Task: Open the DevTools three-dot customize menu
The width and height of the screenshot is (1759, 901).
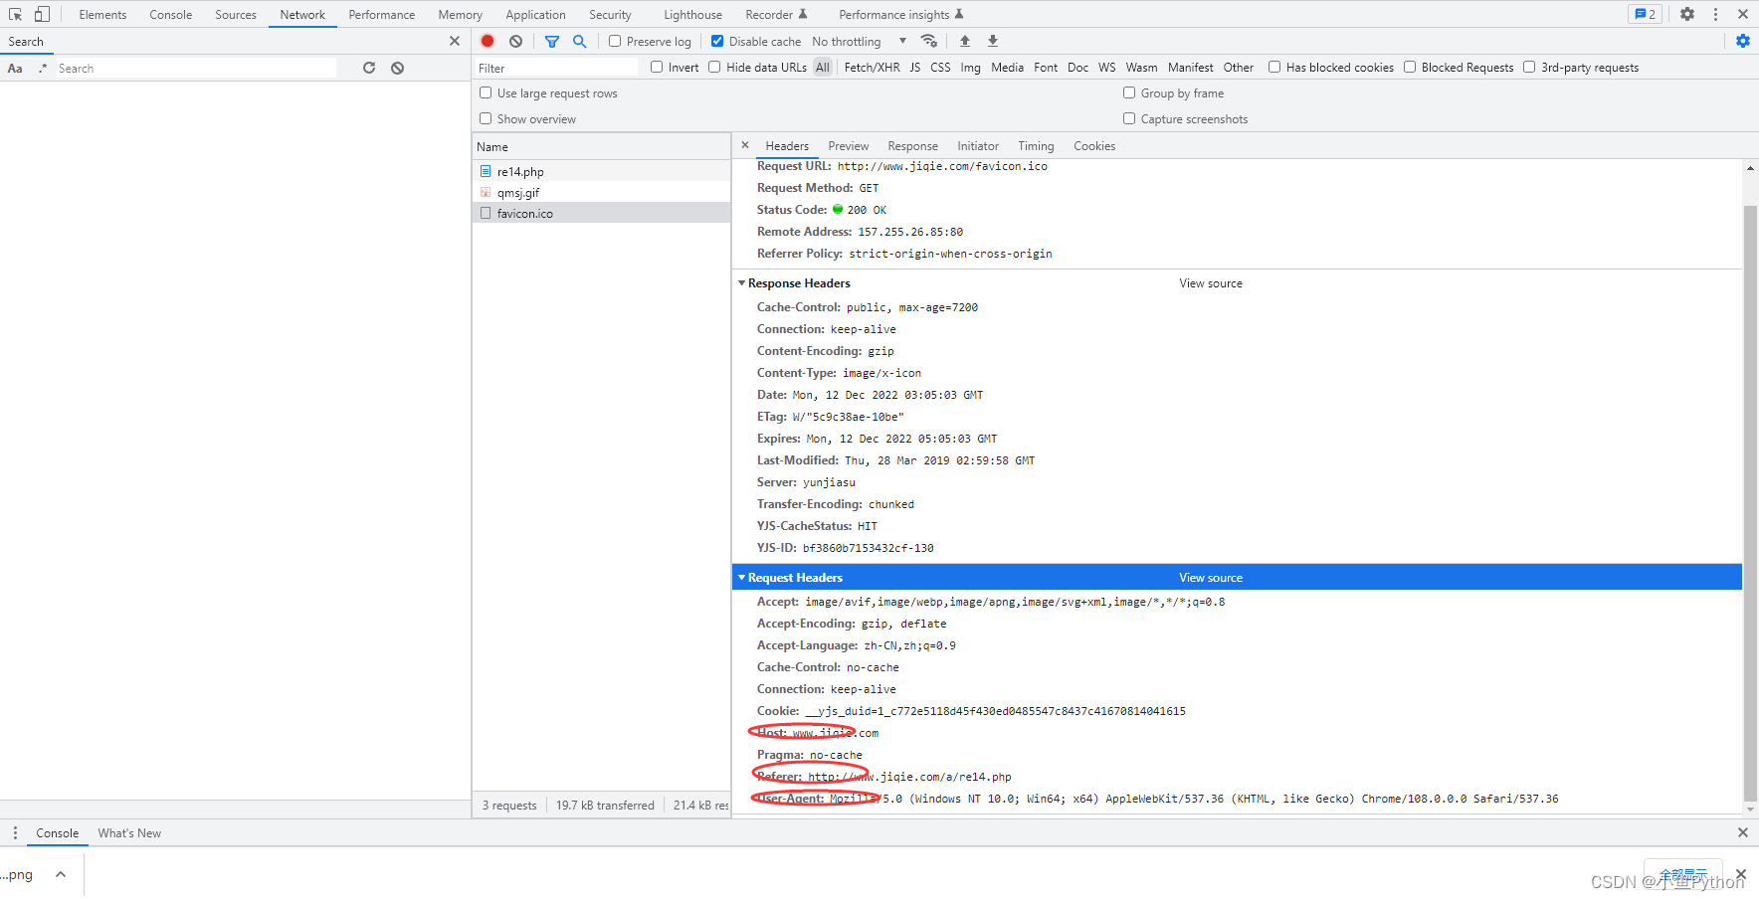Action: click(1715, 14)
